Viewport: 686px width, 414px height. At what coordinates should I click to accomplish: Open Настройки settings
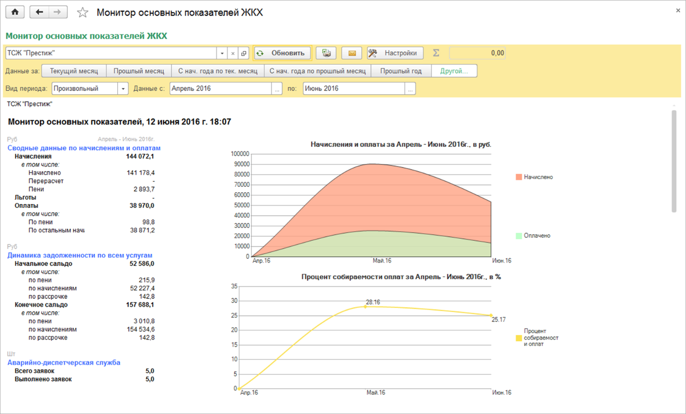(395, 53)
